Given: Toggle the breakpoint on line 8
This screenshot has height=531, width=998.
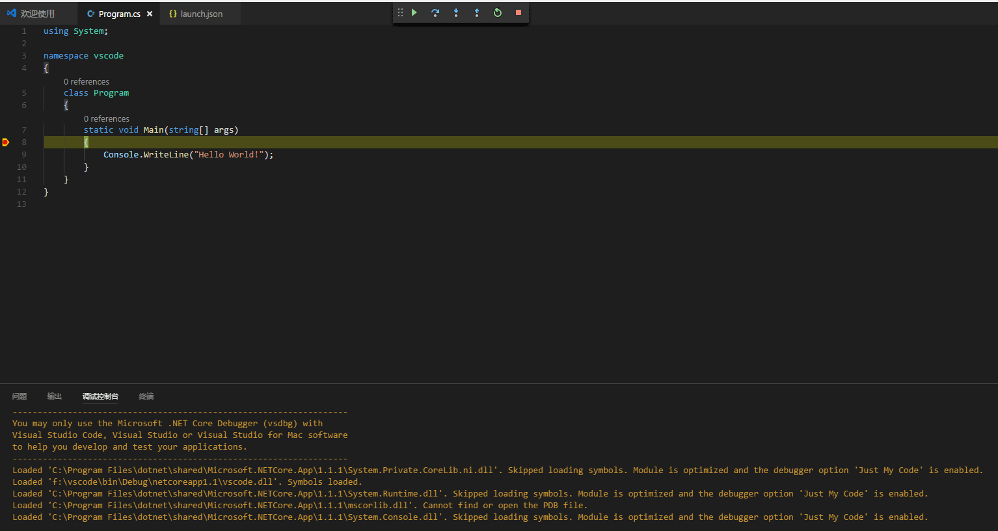Looking at the screenshot, I should [x=6, y=143].
